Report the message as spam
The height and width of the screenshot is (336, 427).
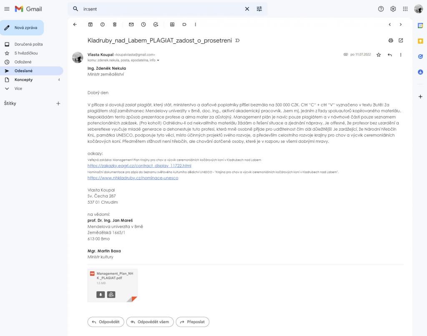[103, 25]
